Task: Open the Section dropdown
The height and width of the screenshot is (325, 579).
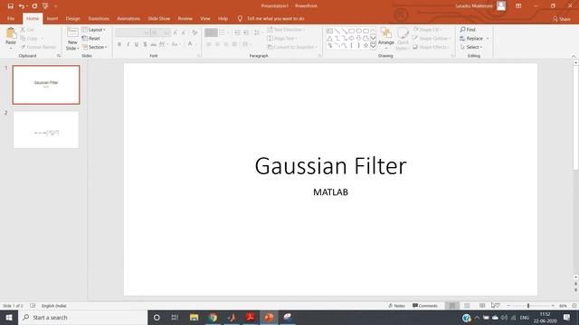Action: (x=94, y=47)
